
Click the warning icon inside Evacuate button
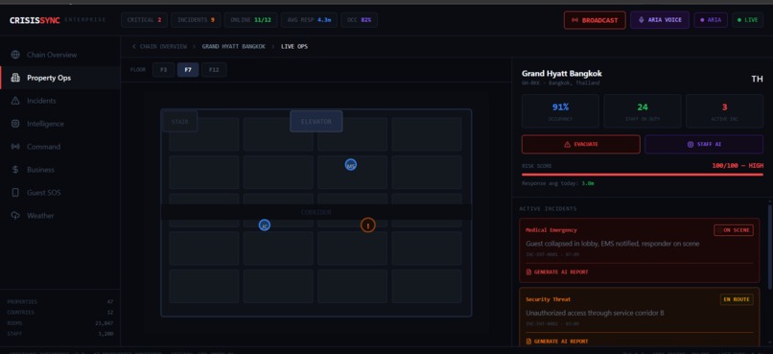(567, 145)
